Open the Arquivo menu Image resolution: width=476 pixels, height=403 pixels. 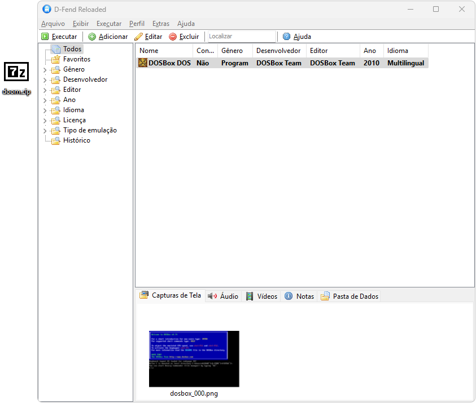coord(53,24)
